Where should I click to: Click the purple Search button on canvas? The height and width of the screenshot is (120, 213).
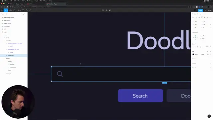pyautogui.click(x=140, y=96)
